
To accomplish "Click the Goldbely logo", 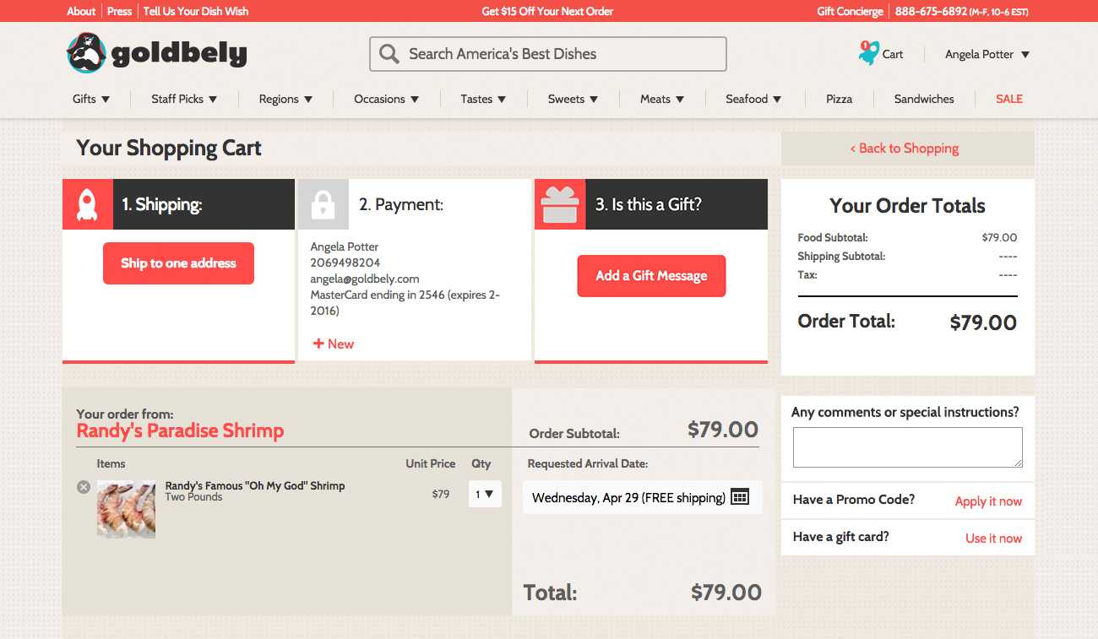I will coord(157,53).
